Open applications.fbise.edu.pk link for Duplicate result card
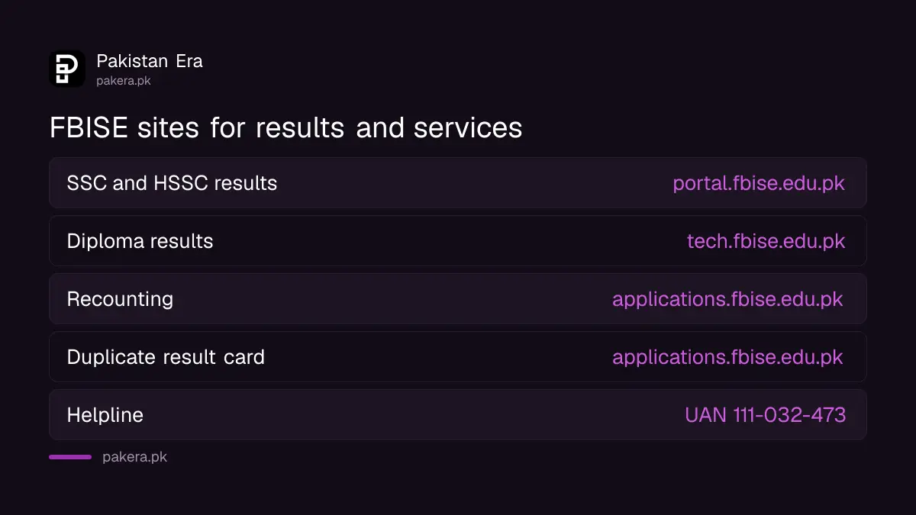The width and height of the screenshot is (916, 515). tap(727, 357)
